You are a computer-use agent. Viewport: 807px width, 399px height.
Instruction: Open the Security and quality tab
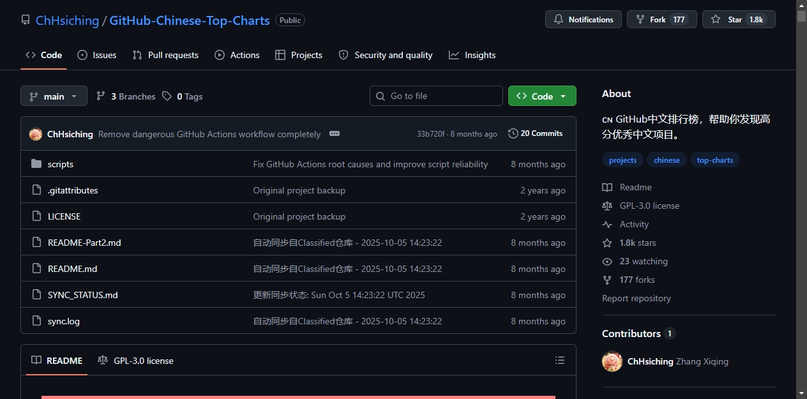[386, 55]
